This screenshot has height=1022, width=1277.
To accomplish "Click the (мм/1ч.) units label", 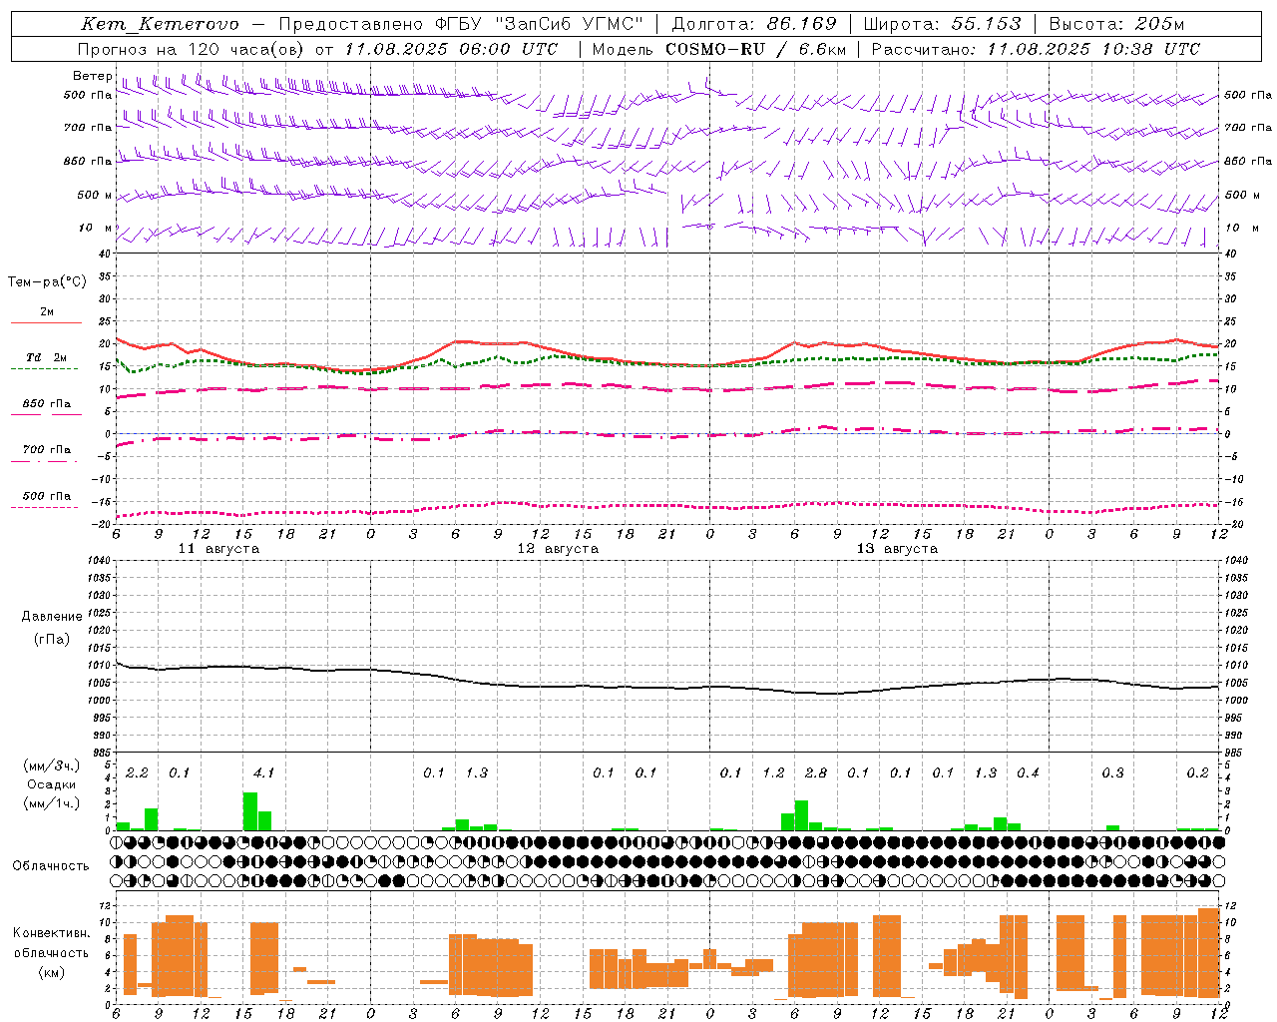I will [x=52, y=803].
